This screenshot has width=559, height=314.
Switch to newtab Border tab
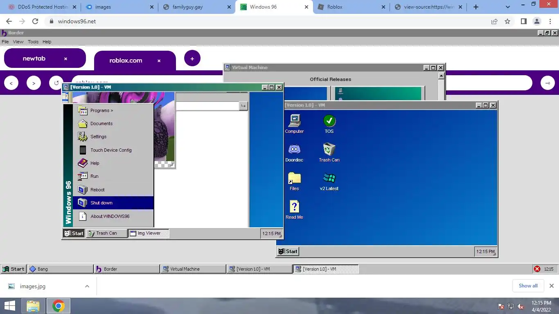click(x=34, y=58)
